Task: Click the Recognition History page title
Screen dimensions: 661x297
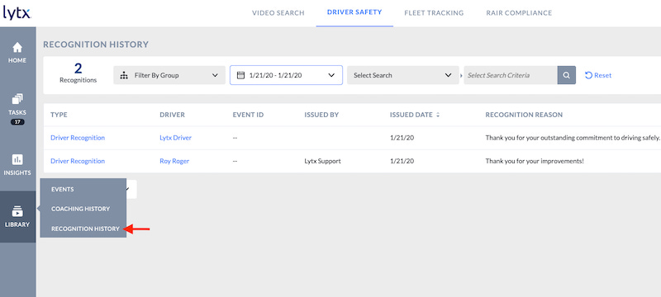Action: point(96,45)
